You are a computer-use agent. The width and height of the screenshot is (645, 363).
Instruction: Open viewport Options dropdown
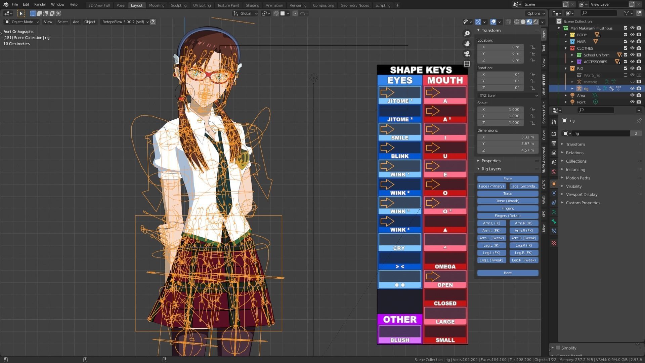pos(535,13)
